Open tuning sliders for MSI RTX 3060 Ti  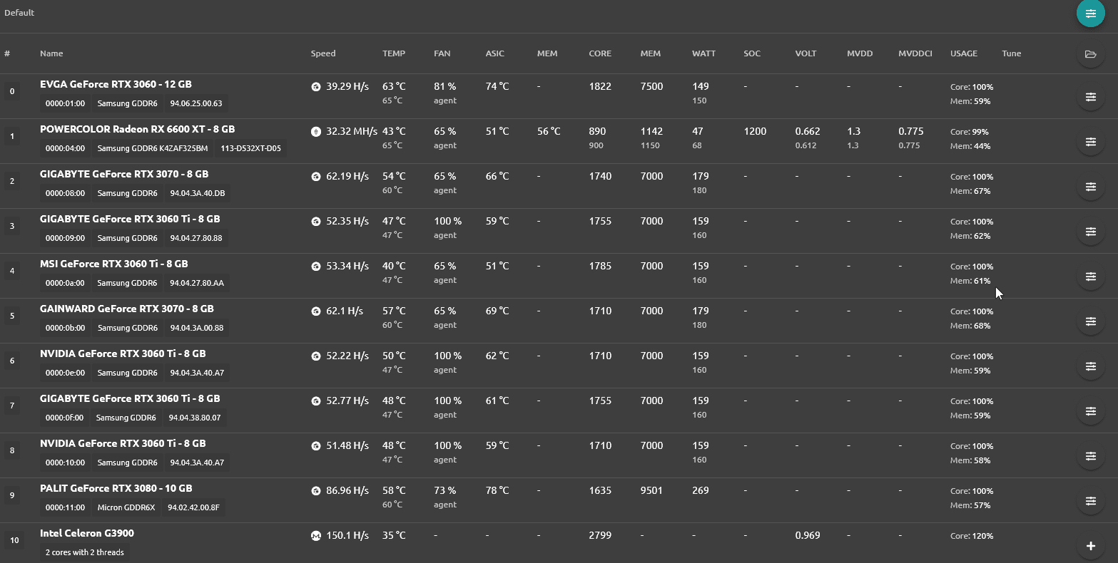(x=1090, y=277)
